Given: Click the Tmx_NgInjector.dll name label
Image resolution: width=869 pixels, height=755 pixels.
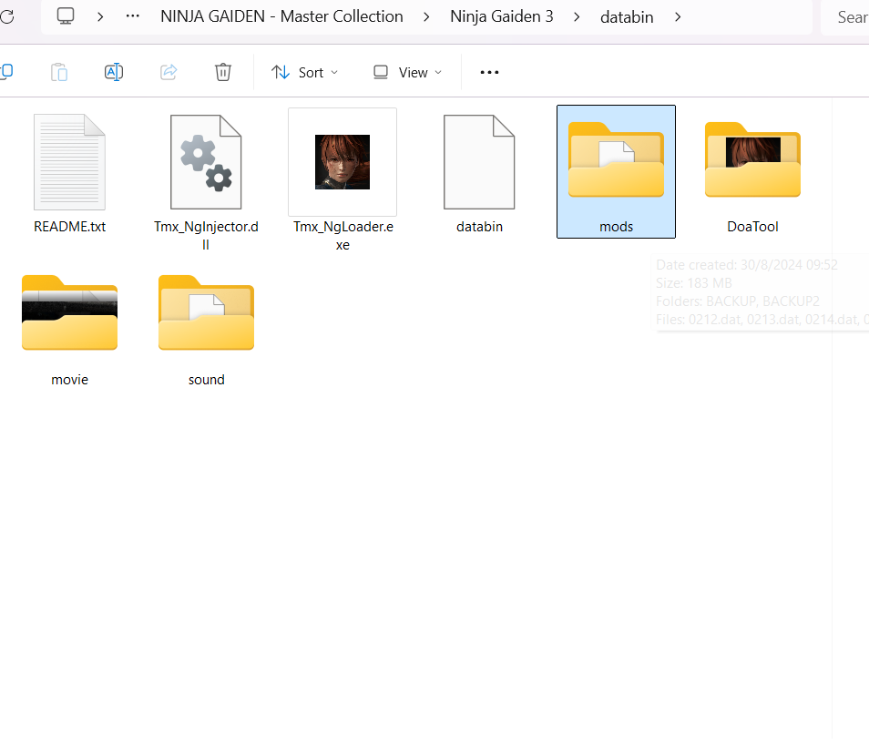Looking at the screenshot, I should (206, 235).
